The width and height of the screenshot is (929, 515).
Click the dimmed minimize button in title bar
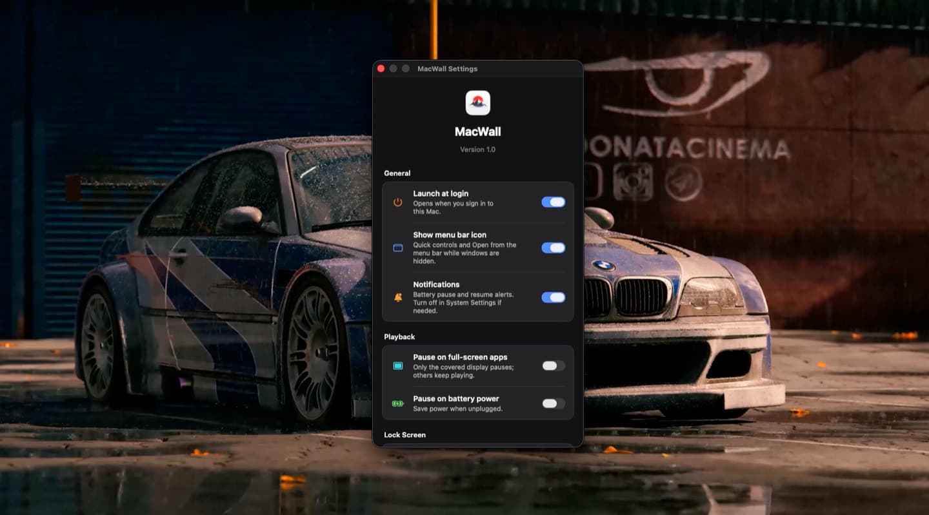click(x=393, y=68)
